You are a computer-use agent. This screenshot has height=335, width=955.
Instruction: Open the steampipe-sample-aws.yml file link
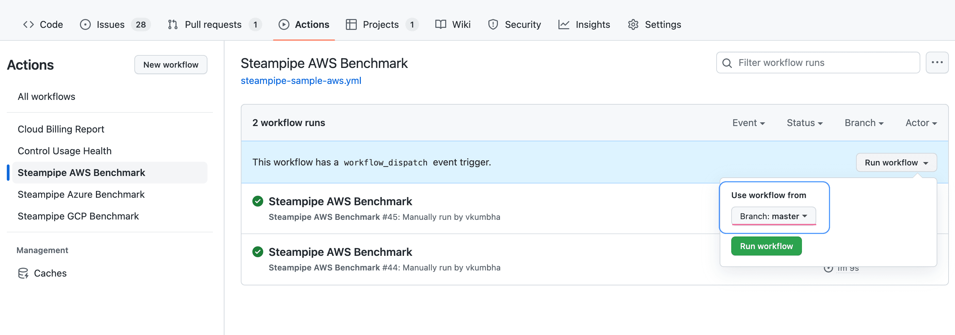[x=301, y=81]
